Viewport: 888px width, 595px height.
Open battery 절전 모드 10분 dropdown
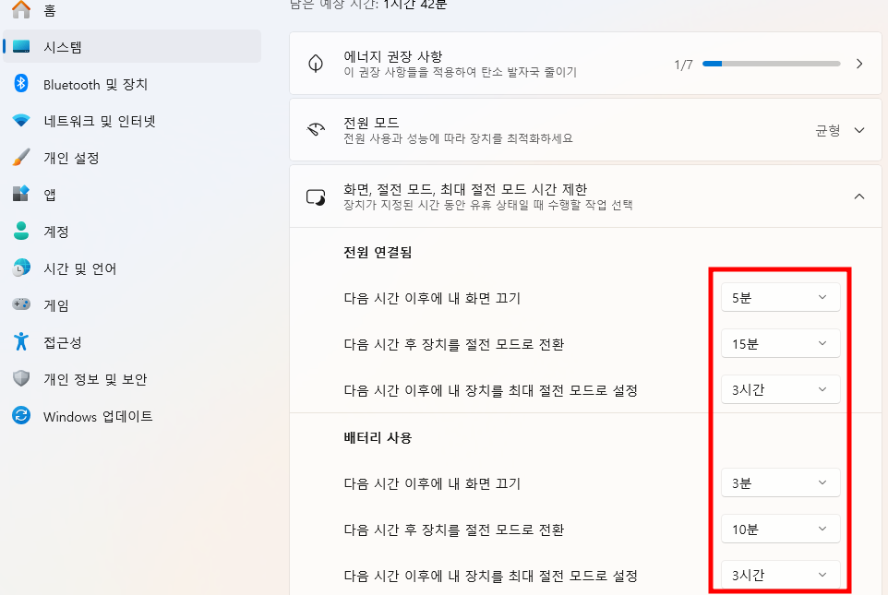coord(780,529)
